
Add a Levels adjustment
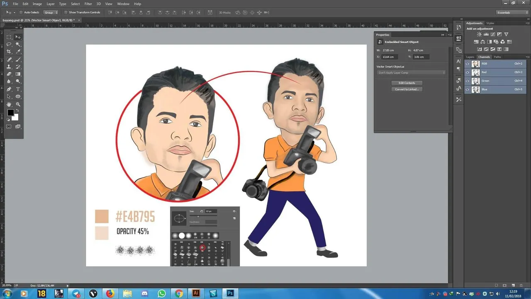pos(486,34)
